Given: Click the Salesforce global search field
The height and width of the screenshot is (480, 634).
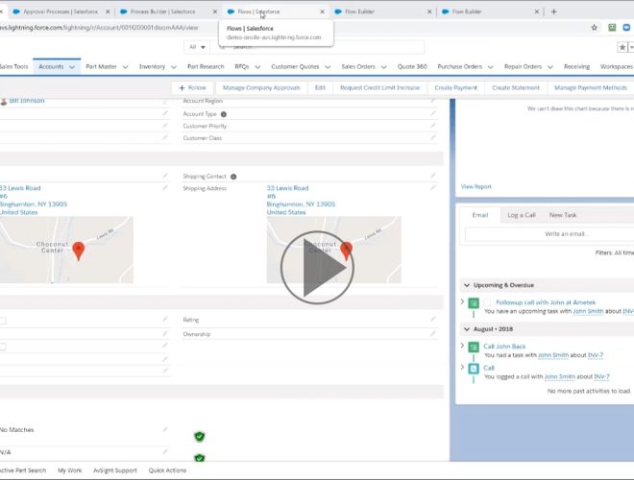Looking at the screenshot, I should point(317,47).
